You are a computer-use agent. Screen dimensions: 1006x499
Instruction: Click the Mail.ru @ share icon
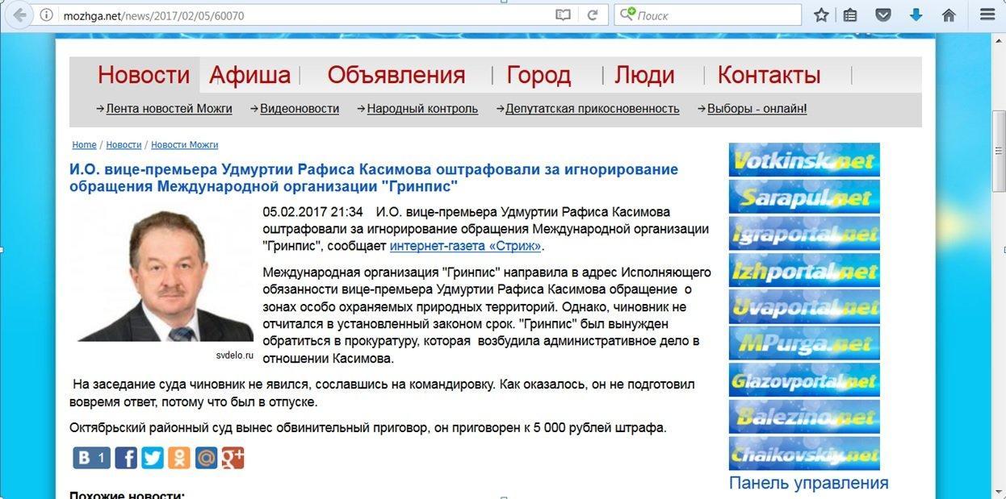coord(207,458)
